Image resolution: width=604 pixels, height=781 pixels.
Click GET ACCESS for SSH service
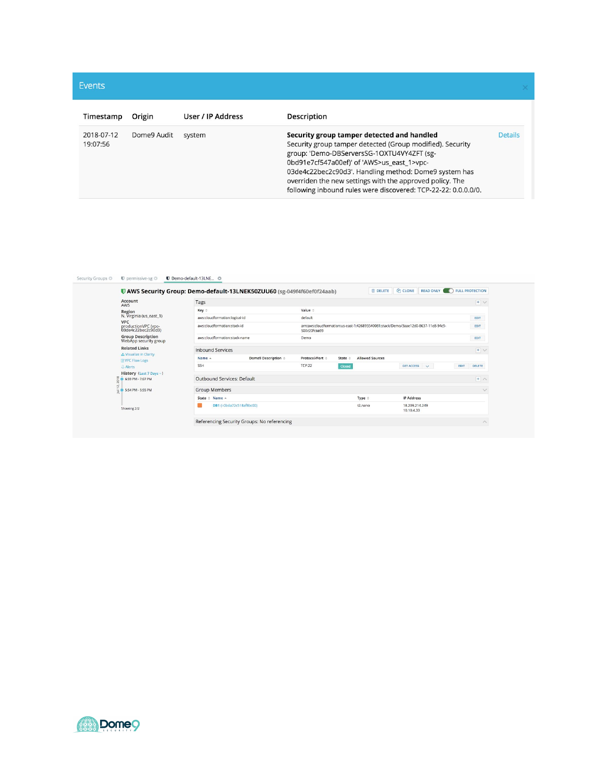coord(411,366)
